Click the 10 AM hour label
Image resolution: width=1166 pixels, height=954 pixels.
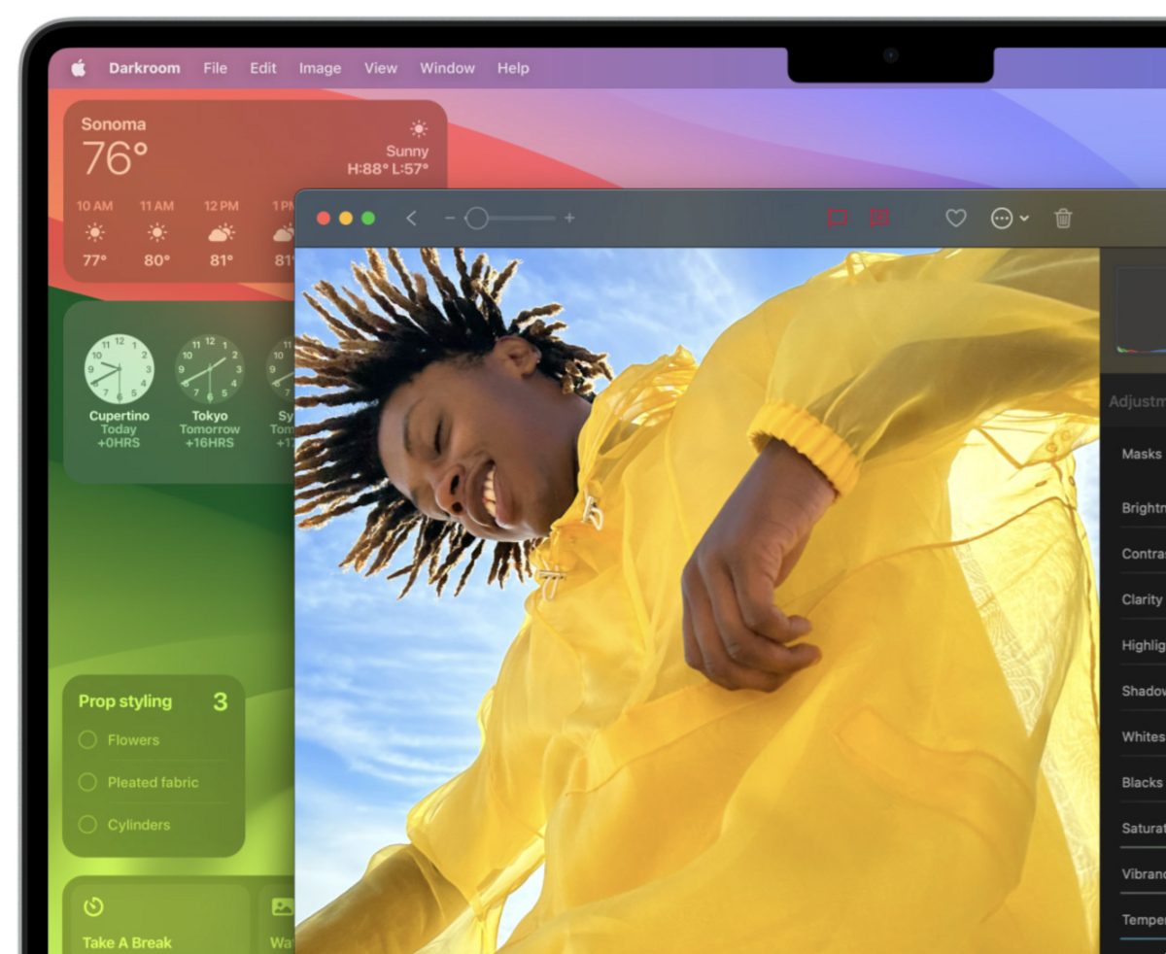[x=95, y=206]
